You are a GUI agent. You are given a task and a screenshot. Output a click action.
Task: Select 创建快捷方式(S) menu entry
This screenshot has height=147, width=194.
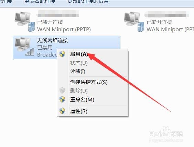click(x=89, y=82)
